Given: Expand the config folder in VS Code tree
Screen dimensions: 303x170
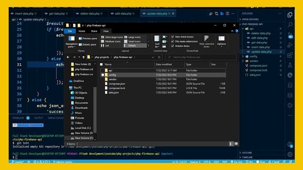Looking at the screenshot, I should click(x=243, y=56).
